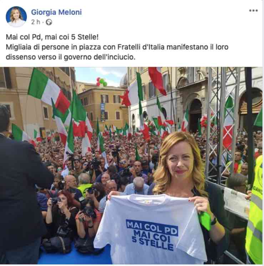This screenshot has height=266, width=264.
Task: Open the Giorgia Meloni page name link
Action: click(56, 12)
